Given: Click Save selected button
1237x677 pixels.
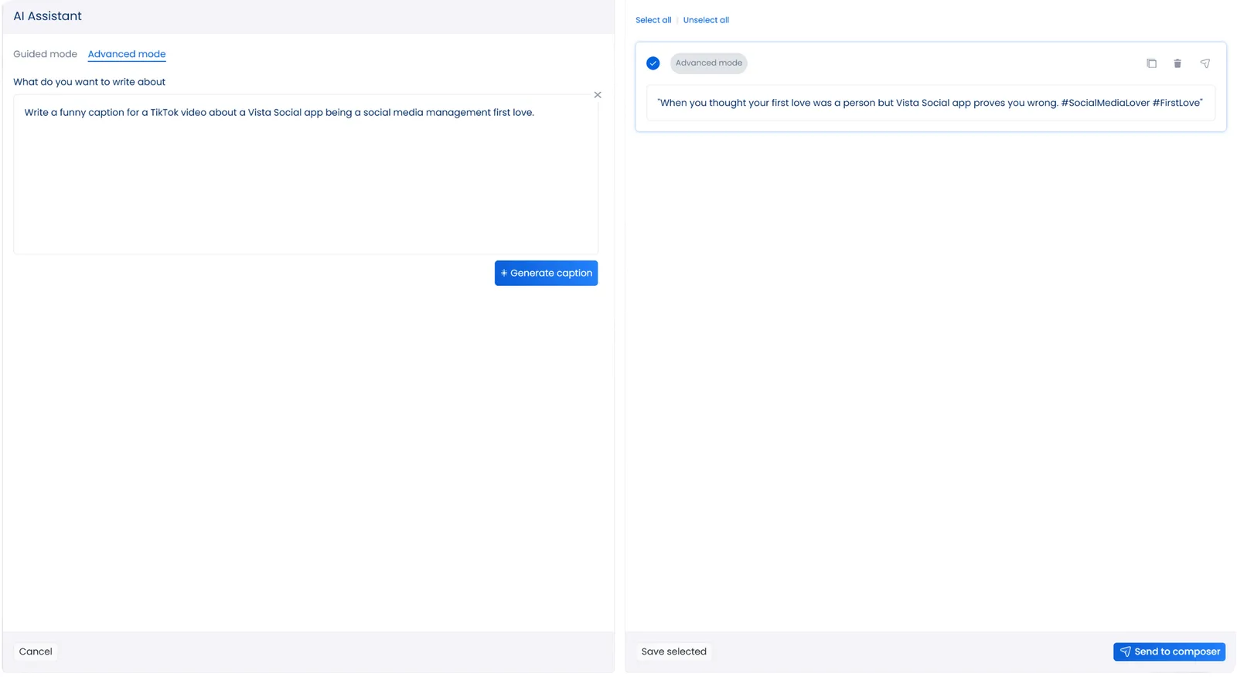Looking at the screenshot, I should (673, 651).
